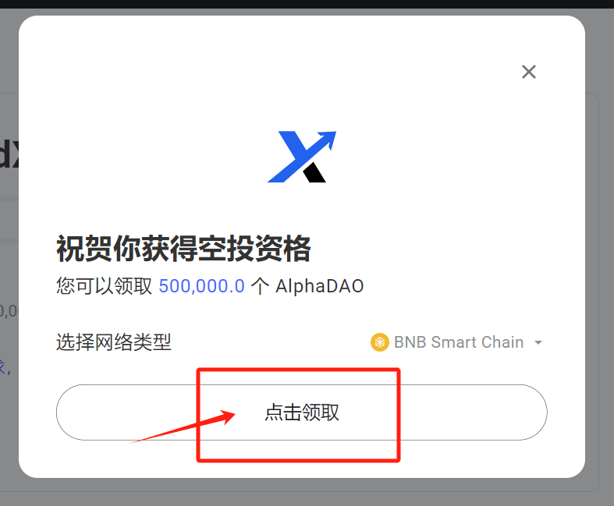This screenshot has height=506, width=614.
Task: Close the airdrop dialog with the X
Action: pos(529,72)
